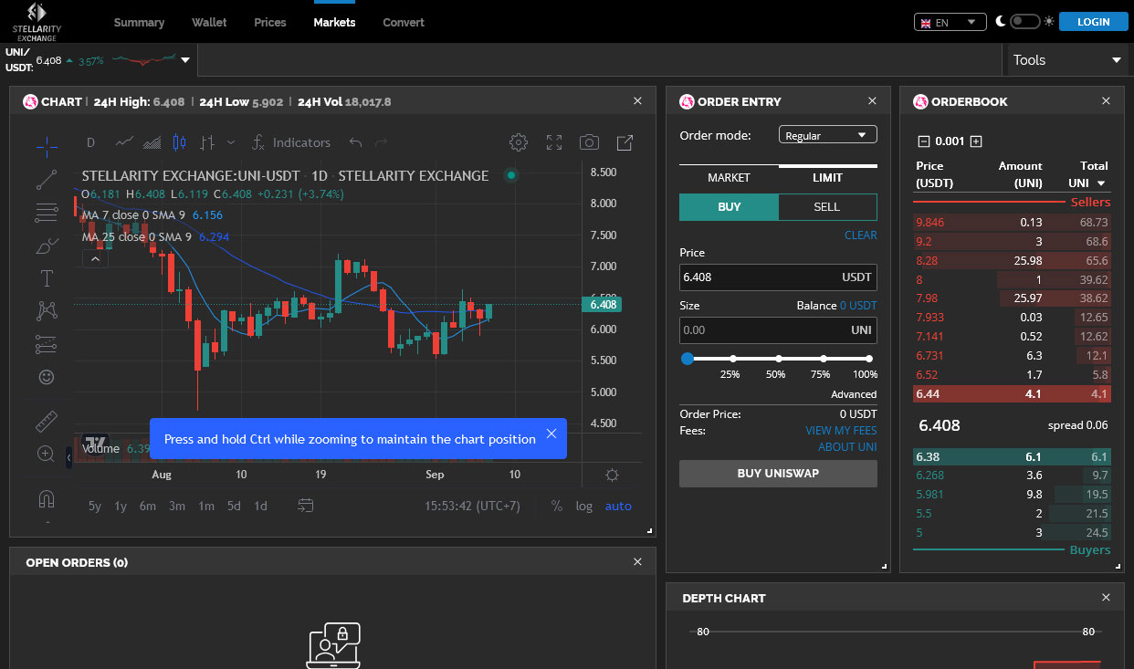Take a chart snapshot with camera icon
1134x669 pixels.
pyautogui.click(x=590, y=142)
